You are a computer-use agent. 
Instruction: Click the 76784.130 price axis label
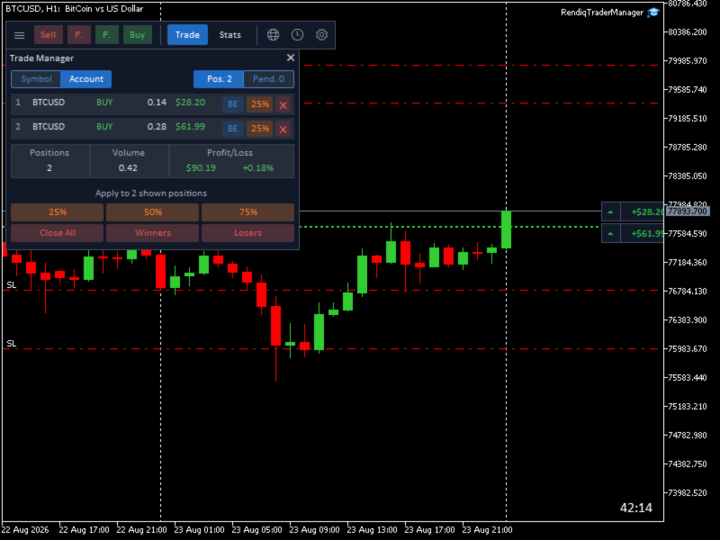tap(687, 291)
